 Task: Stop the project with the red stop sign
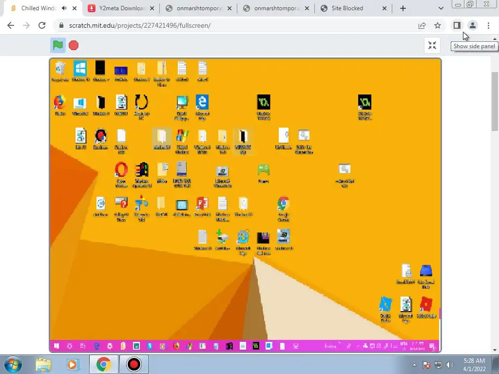pyautogui.click(x=74, y=45)
